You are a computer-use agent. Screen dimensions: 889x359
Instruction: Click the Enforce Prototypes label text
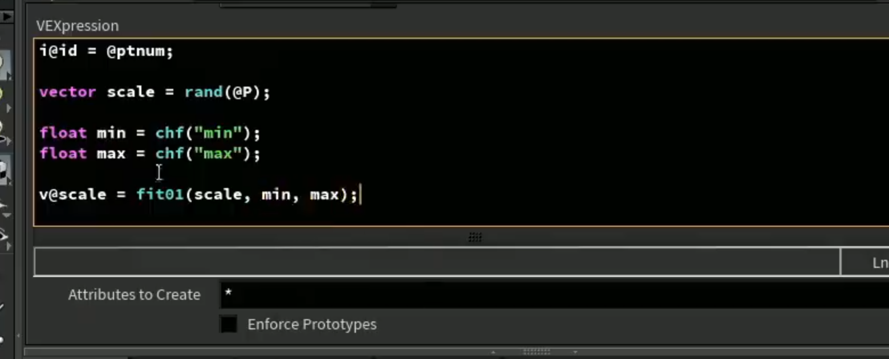click(x=312, y=324)
